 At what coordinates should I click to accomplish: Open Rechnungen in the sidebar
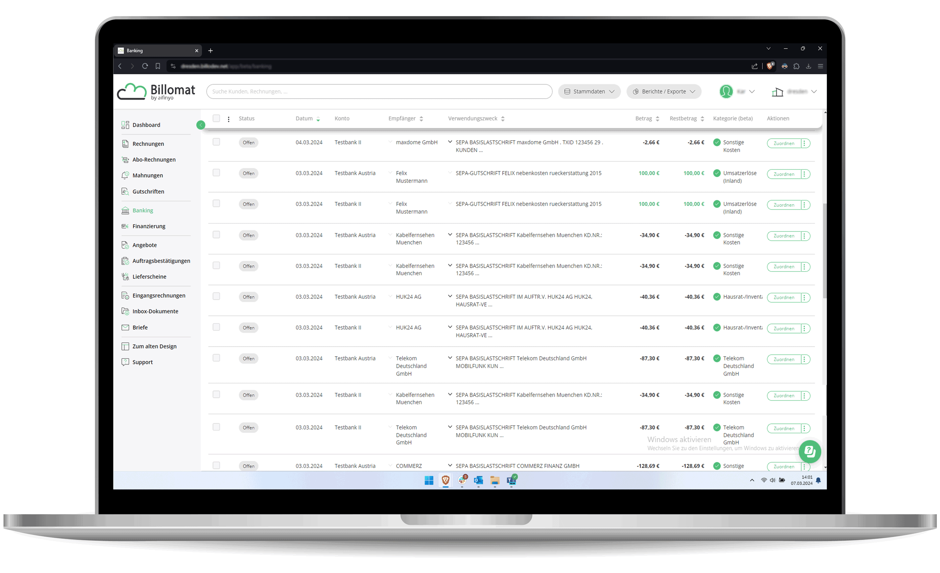pos(148,144)
